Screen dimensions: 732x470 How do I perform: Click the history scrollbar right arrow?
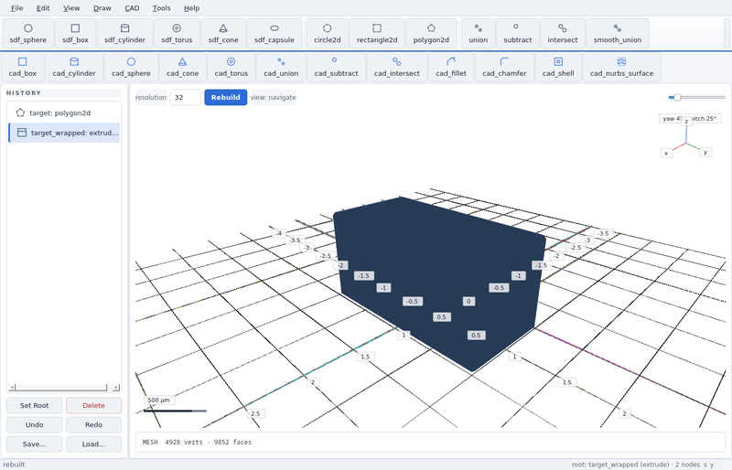(x=116, y=388)
